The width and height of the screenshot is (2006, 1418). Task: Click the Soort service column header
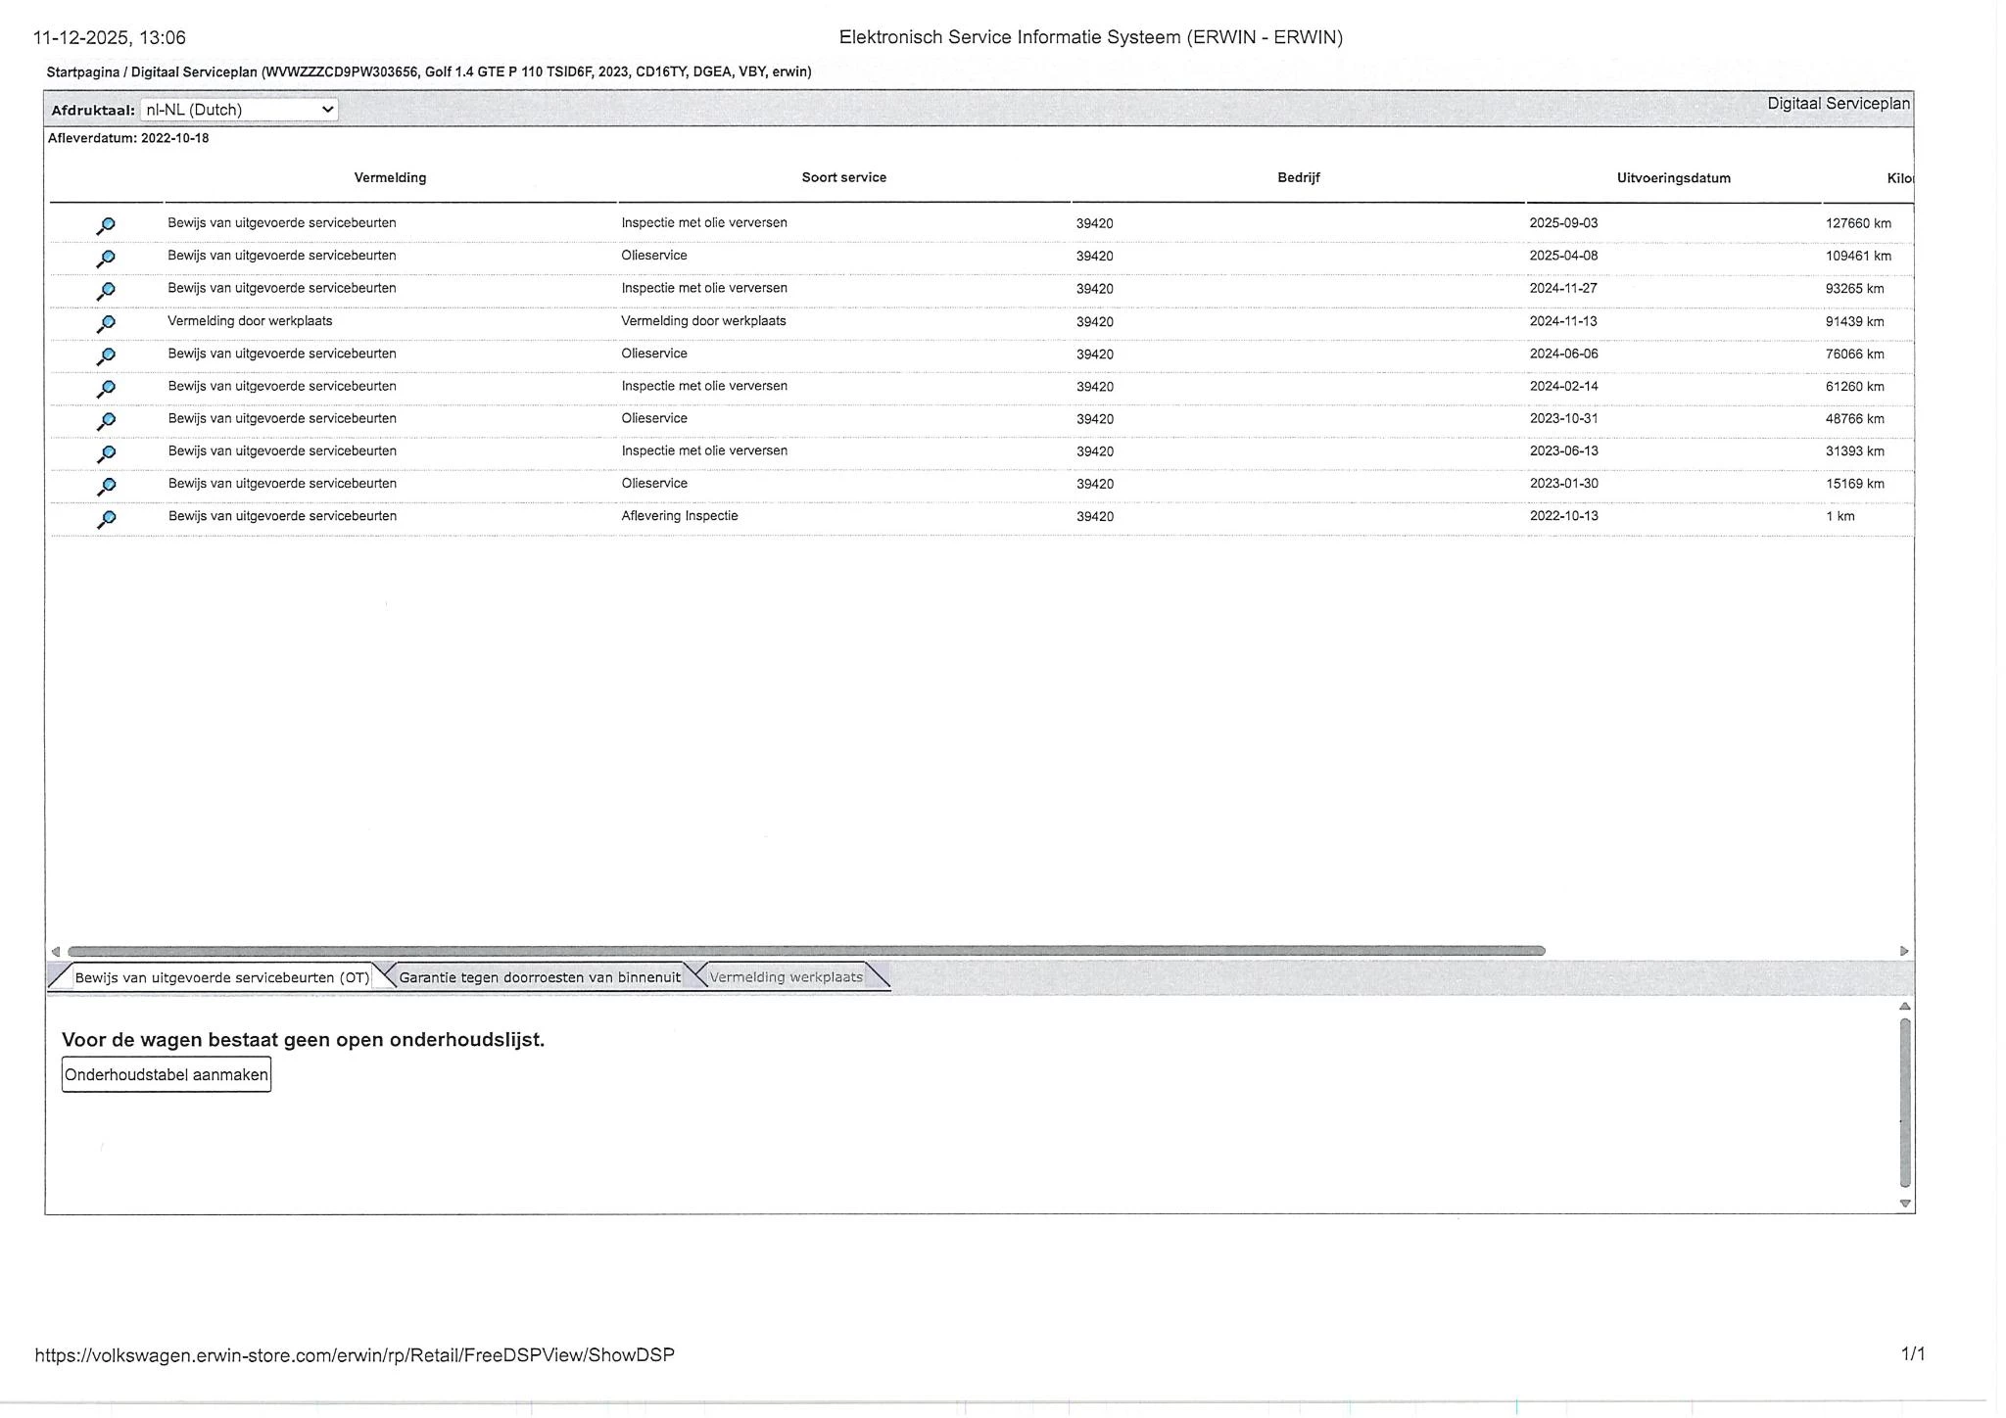tap(843, 177)
